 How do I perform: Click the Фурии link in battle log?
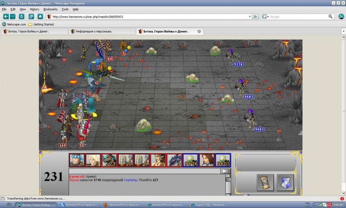point(74,180)
